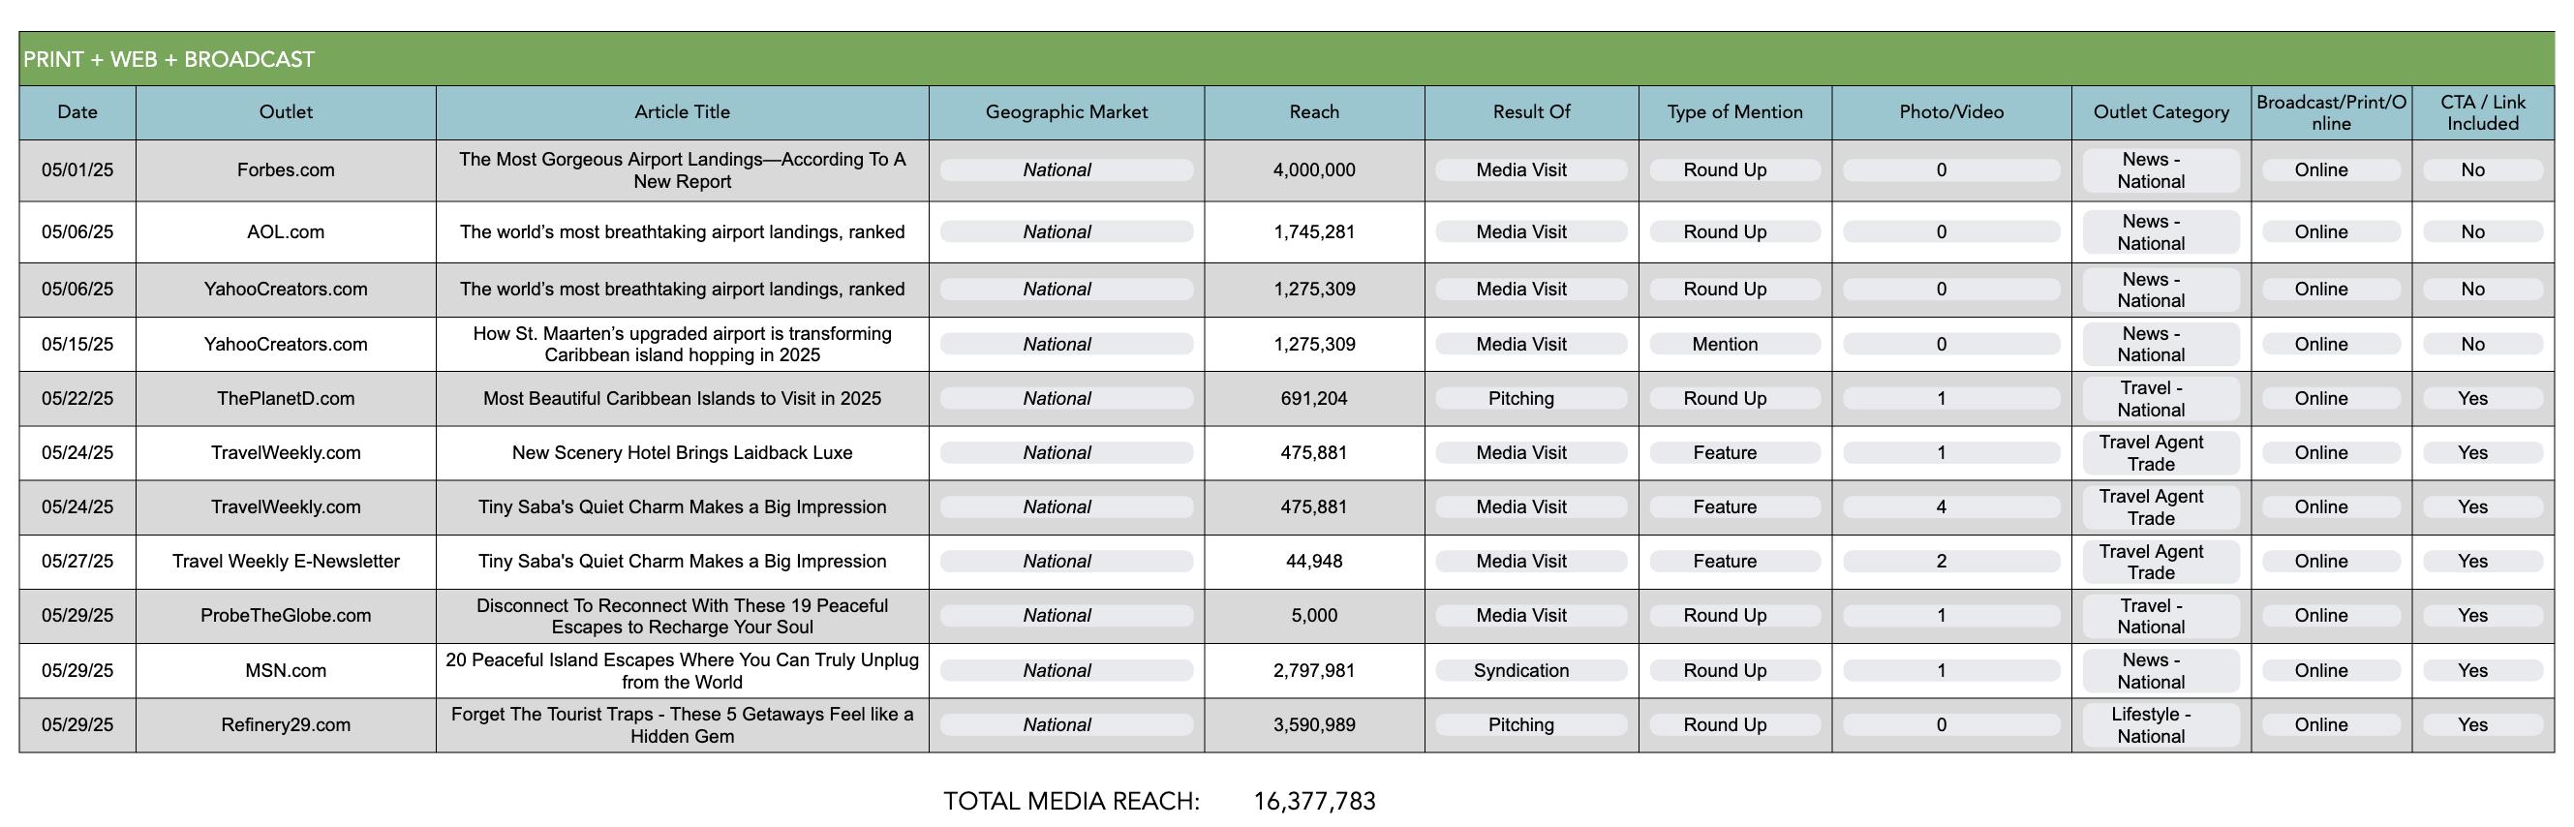Select the 4,000,000 reach cell
Viewport: 2574px width, 827px height.
[x=1314, y=170]
